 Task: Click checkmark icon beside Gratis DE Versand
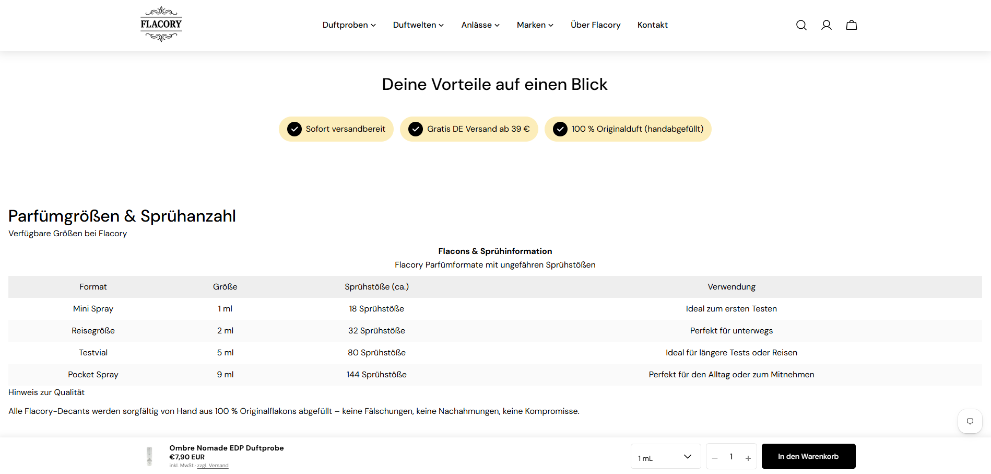click(x=416, y=129)
